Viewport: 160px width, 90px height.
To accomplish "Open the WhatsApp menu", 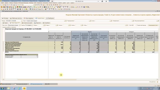I will 31,3.
